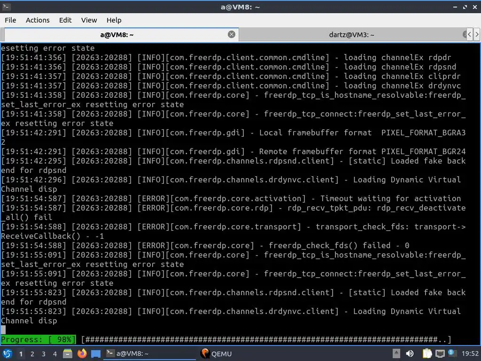The height and width of the screenshot is (361, 481).
Task: Open the volume control tray icon
Action: 410,353
